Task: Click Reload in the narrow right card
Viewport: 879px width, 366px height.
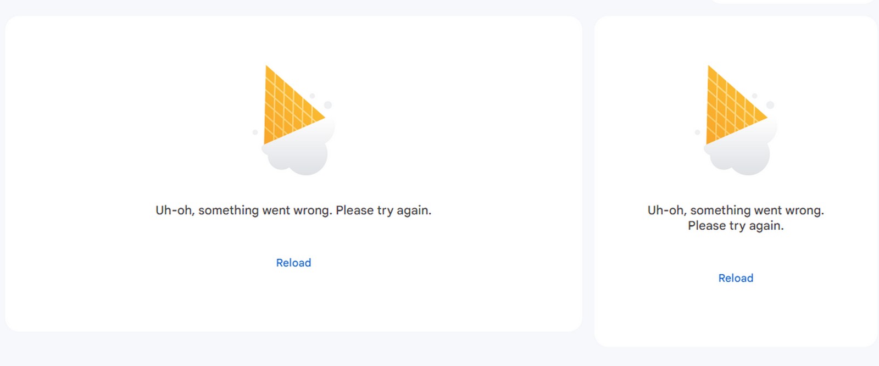Action: [x=736, y=278]
